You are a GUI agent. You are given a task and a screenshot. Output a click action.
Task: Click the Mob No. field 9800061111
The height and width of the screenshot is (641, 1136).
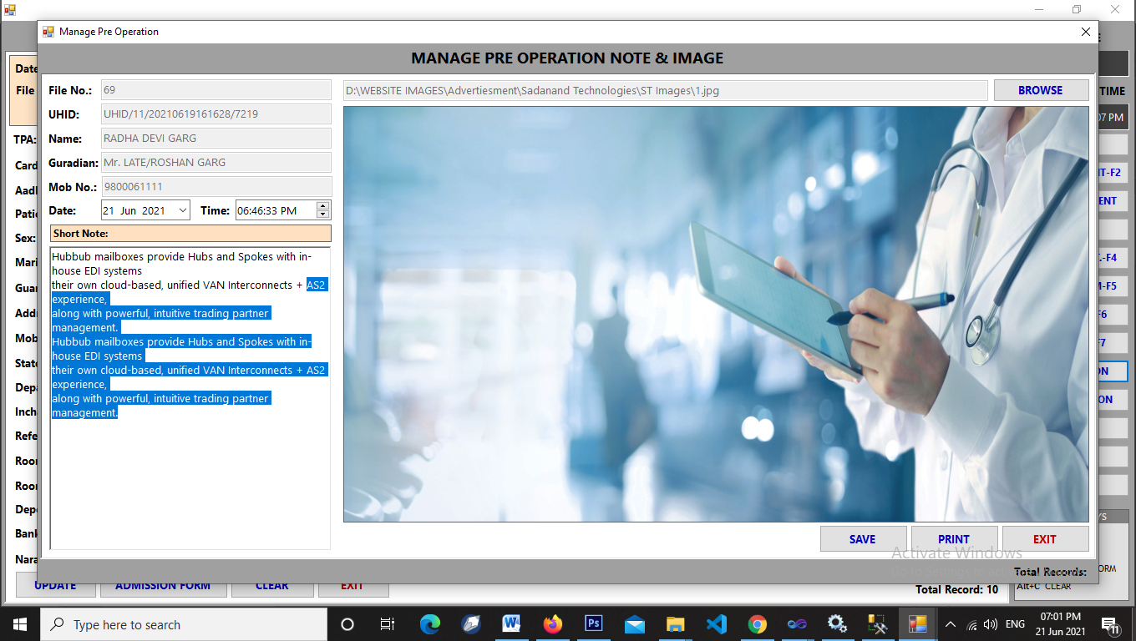[x=216, y=187]
